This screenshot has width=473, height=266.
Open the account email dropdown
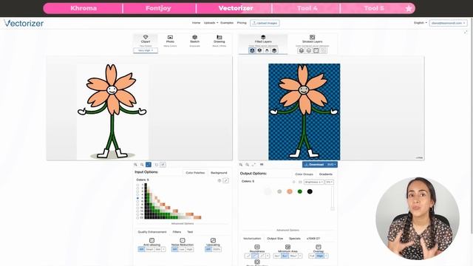tap(449, 23)
